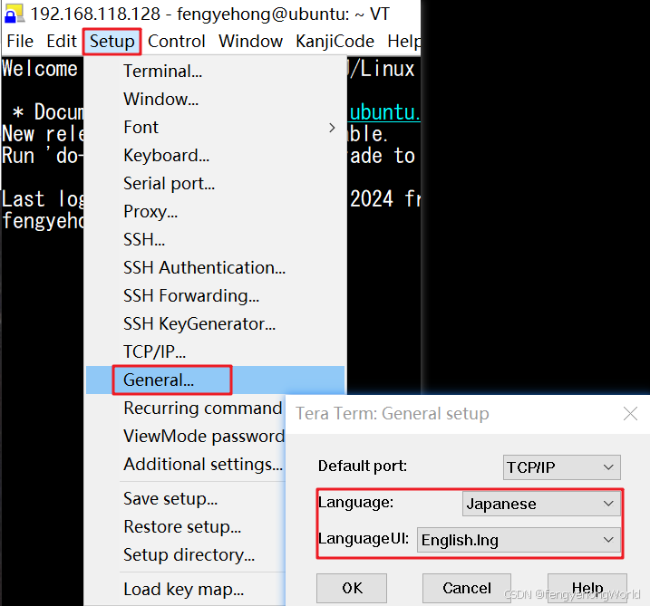Viewport: 650px width, 606px height.
Task: Click the Help button in dialog
Action: [587, 588]
